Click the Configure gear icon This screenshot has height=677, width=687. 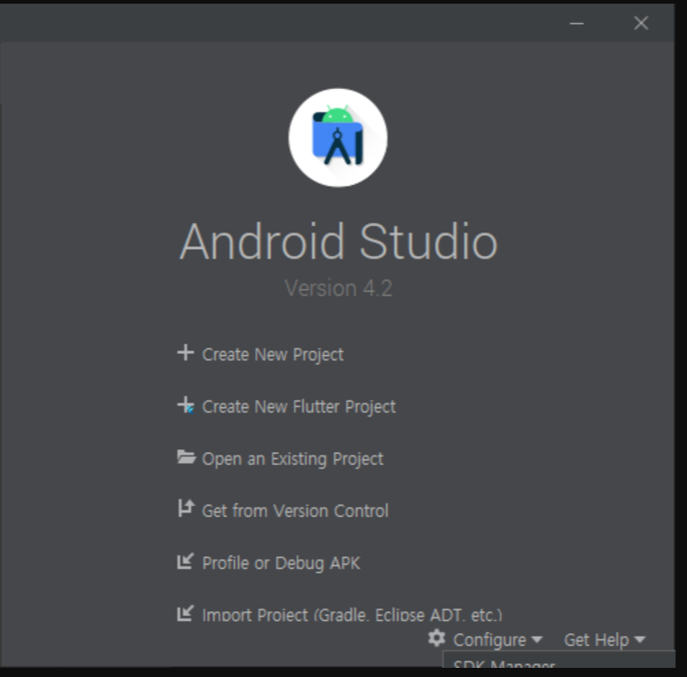436,638
